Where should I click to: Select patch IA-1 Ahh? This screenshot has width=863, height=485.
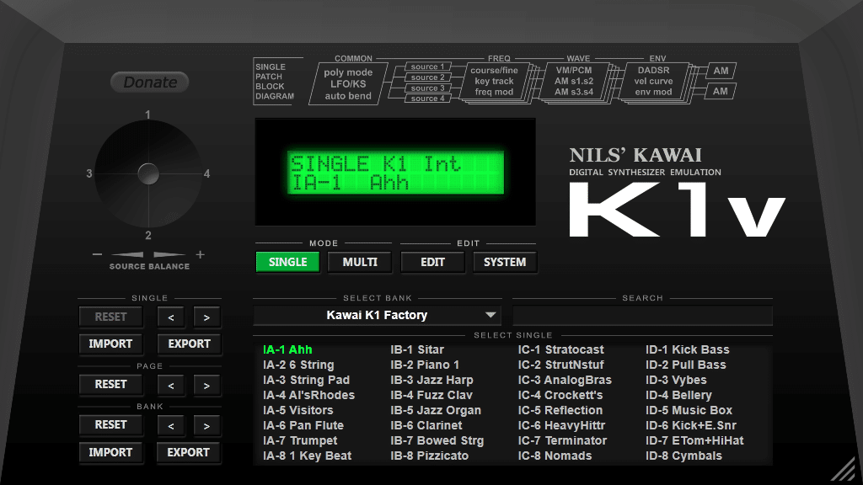point(287,349)
